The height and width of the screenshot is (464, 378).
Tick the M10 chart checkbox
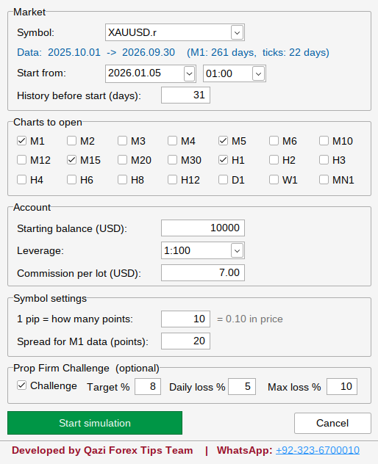coord(324,140)
